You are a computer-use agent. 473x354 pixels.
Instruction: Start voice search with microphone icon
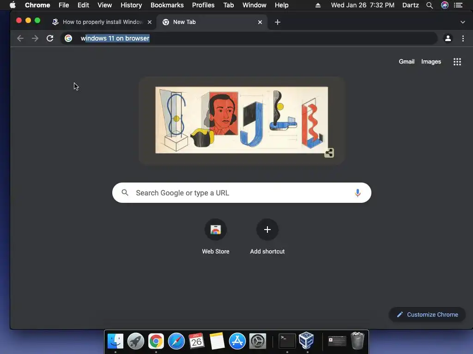click(x=358, y=193)
